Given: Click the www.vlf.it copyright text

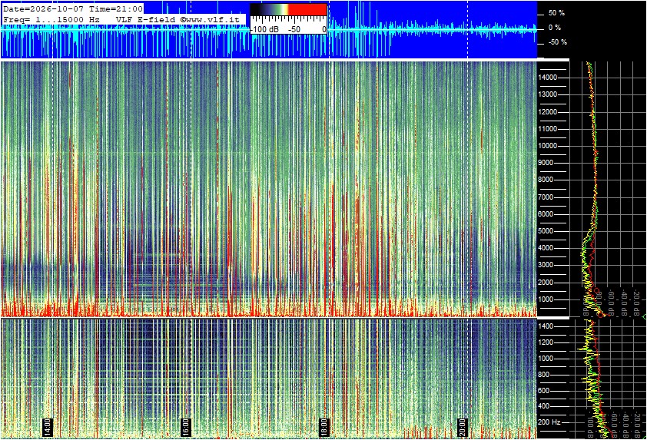Looking at the screenshot, I should [210, 19].
